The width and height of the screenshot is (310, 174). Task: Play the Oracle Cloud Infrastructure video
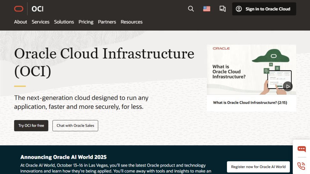(x=288, y=86)
